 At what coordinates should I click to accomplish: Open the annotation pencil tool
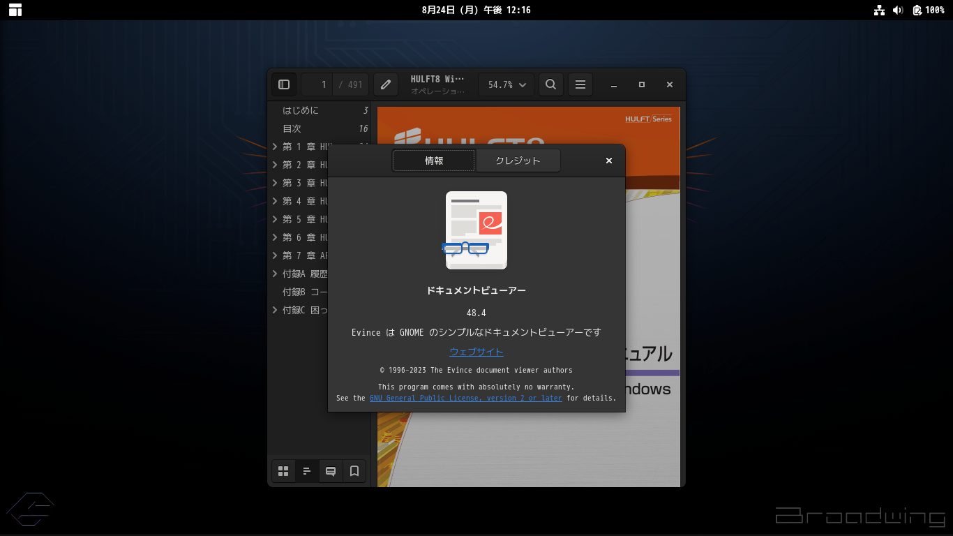[x=386, y=84]
